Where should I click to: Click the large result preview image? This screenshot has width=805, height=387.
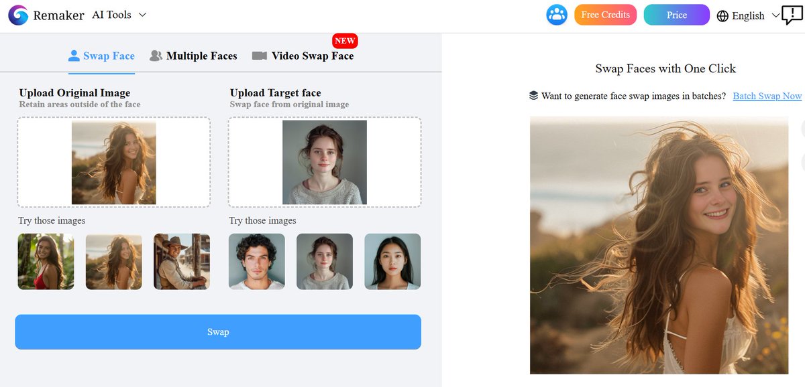(x=659, y=245)
